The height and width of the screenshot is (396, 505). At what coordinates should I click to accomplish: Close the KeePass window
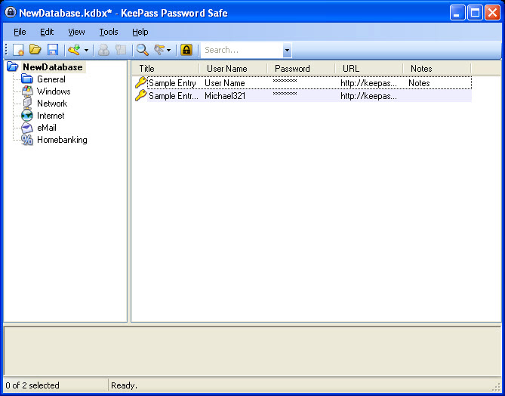492,13
